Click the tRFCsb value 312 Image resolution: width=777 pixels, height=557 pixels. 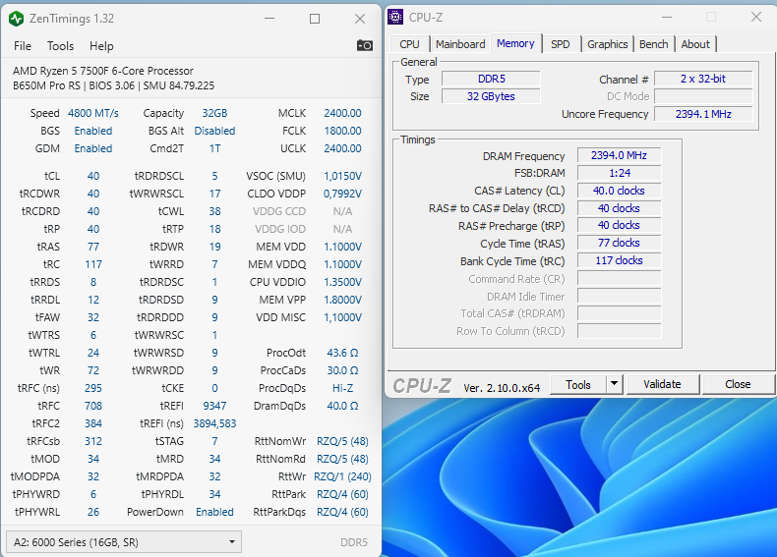click(x=93, y=442)
